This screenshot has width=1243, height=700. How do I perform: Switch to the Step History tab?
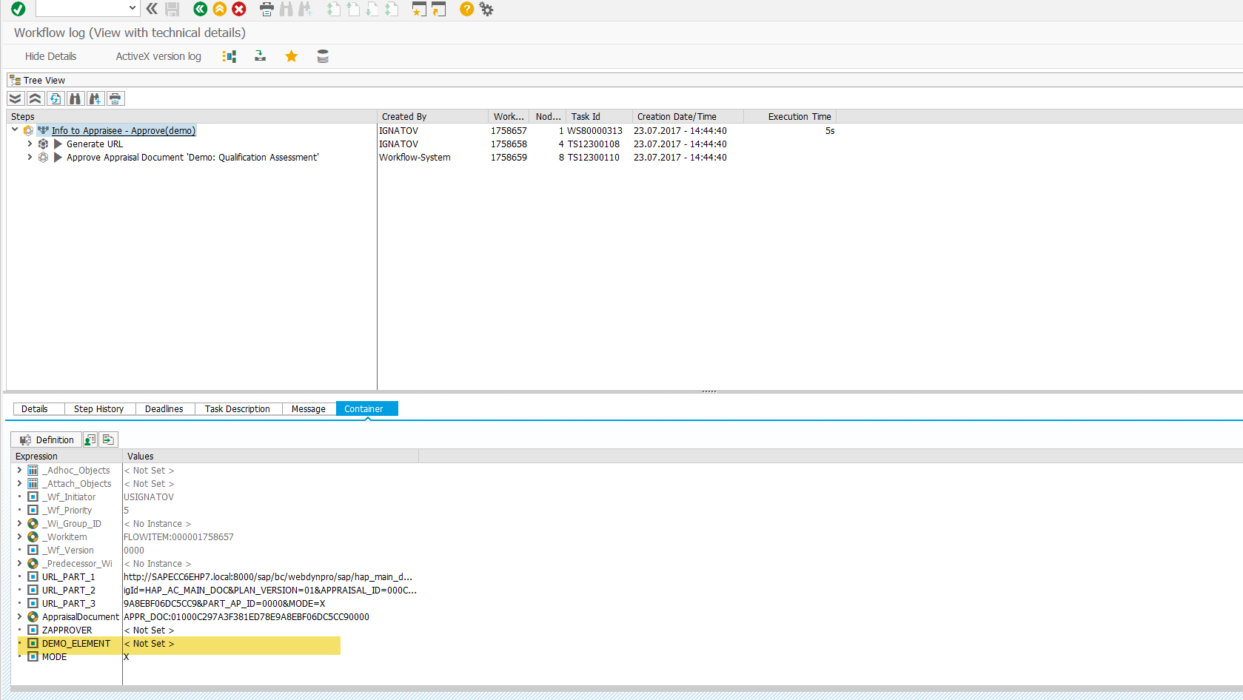99,409
